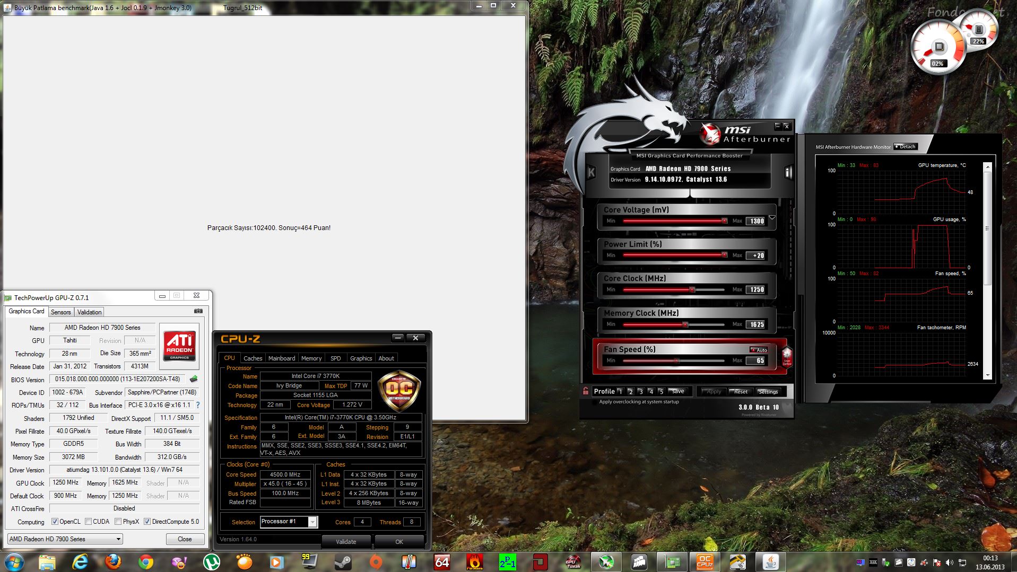Toggle the Afterburner profile lock icon
This screenshot has width=1017, height=572.
tap(586, 391)
